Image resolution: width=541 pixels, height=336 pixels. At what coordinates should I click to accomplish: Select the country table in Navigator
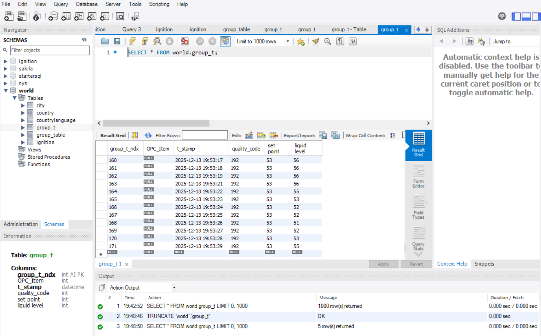(45, 113)
